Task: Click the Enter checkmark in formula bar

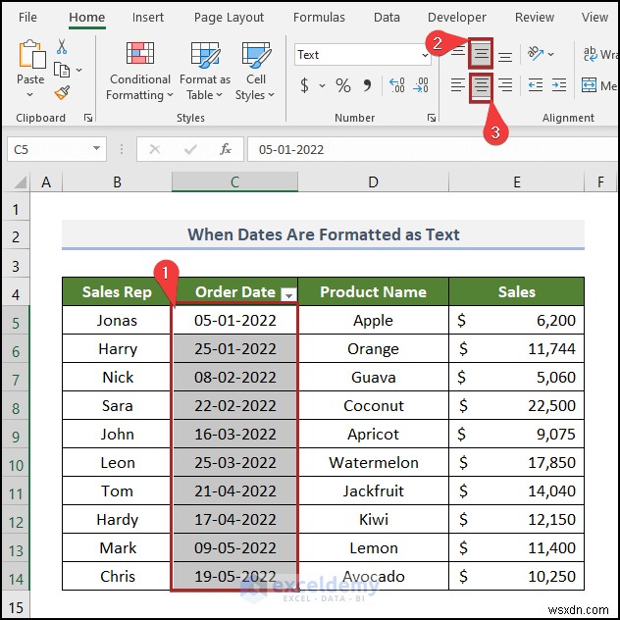Action: [190, 149]
